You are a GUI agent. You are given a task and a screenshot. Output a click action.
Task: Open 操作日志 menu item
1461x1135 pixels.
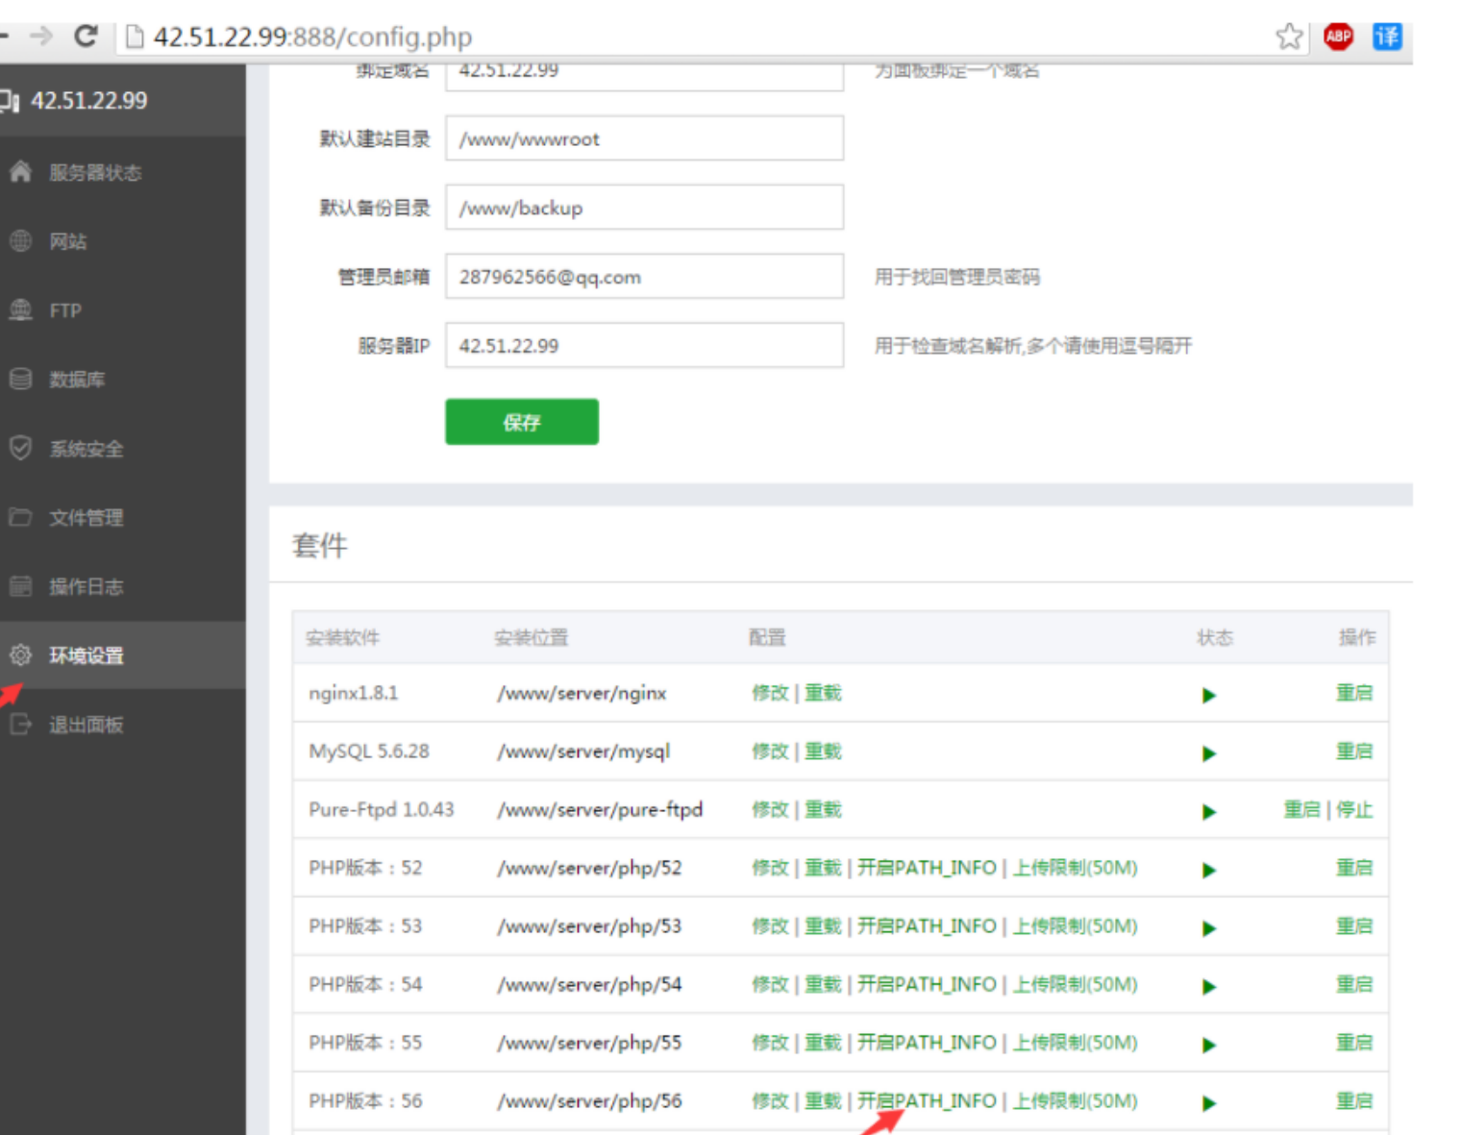pos(86,587)
